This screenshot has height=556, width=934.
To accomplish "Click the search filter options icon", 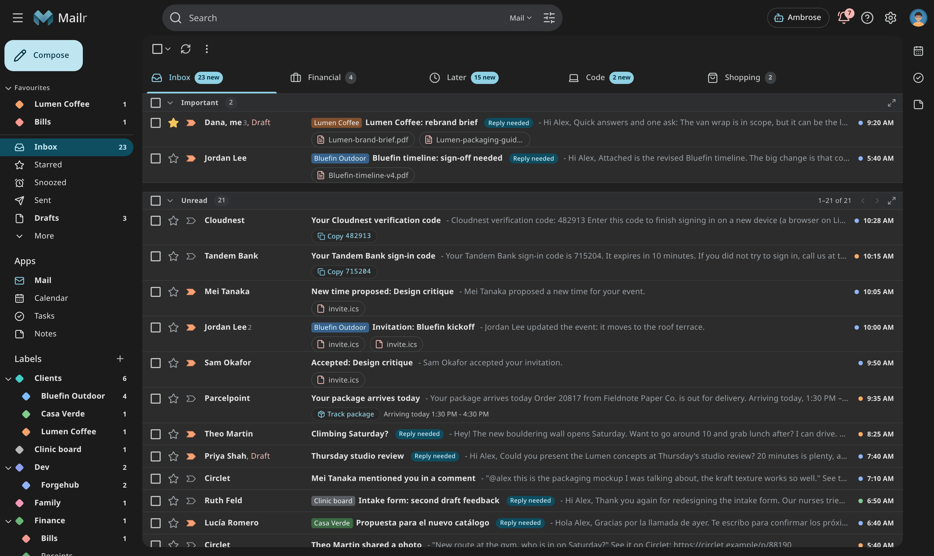I will pyautogui.click(x=549, y=18).
